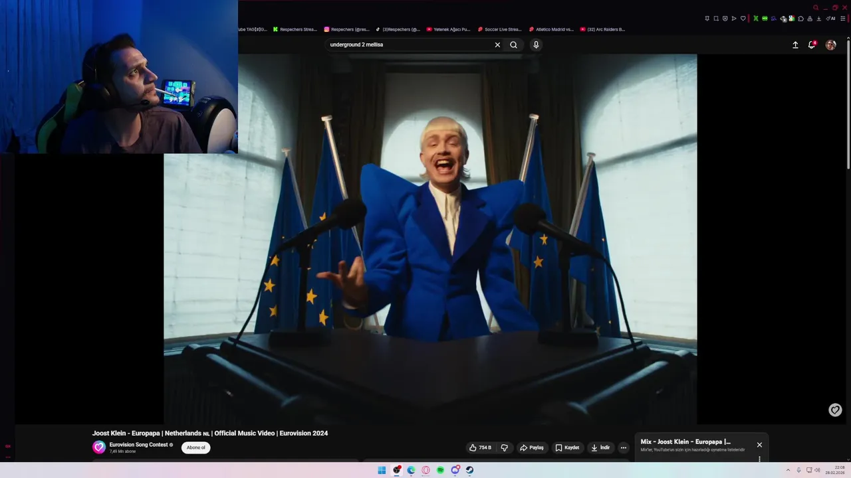Switch to Respechers TikTok tab

[398, 29]
